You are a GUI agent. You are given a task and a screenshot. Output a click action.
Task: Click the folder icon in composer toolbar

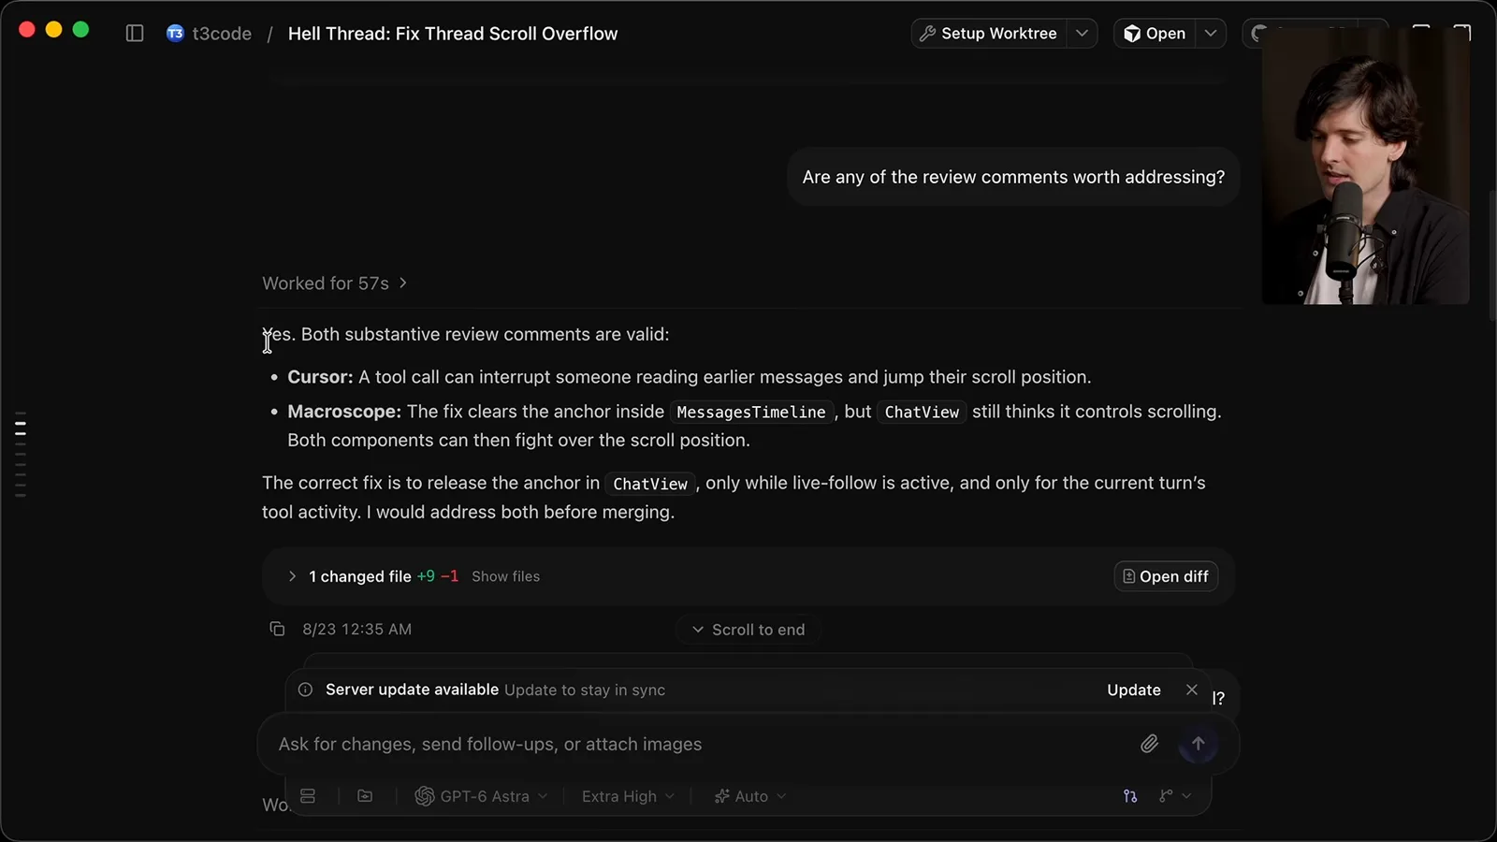click(365, 796)
